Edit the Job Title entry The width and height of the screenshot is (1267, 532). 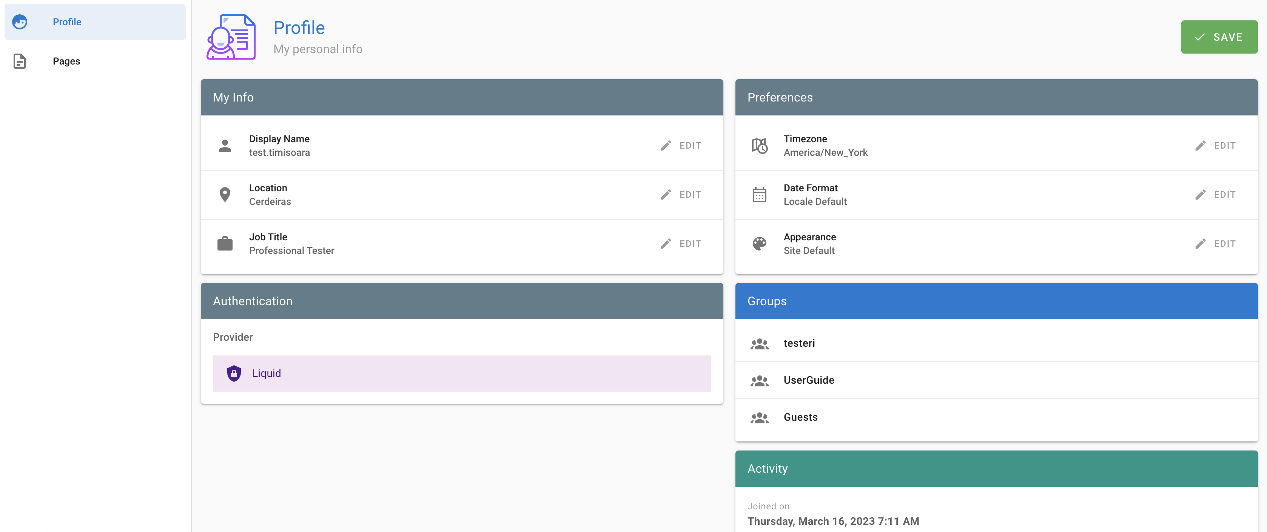click(681, 244)
